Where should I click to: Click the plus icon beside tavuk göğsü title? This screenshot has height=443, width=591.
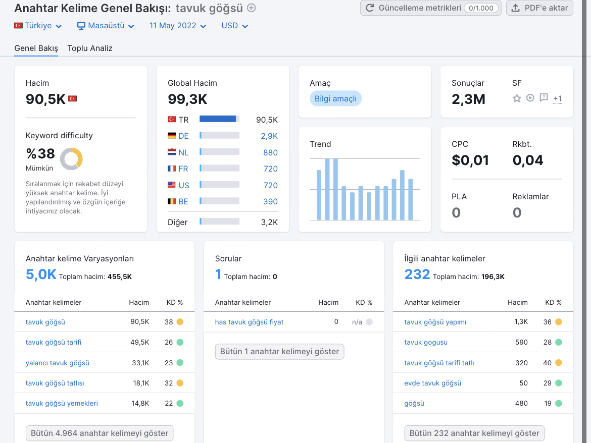[x=252, y=8]
